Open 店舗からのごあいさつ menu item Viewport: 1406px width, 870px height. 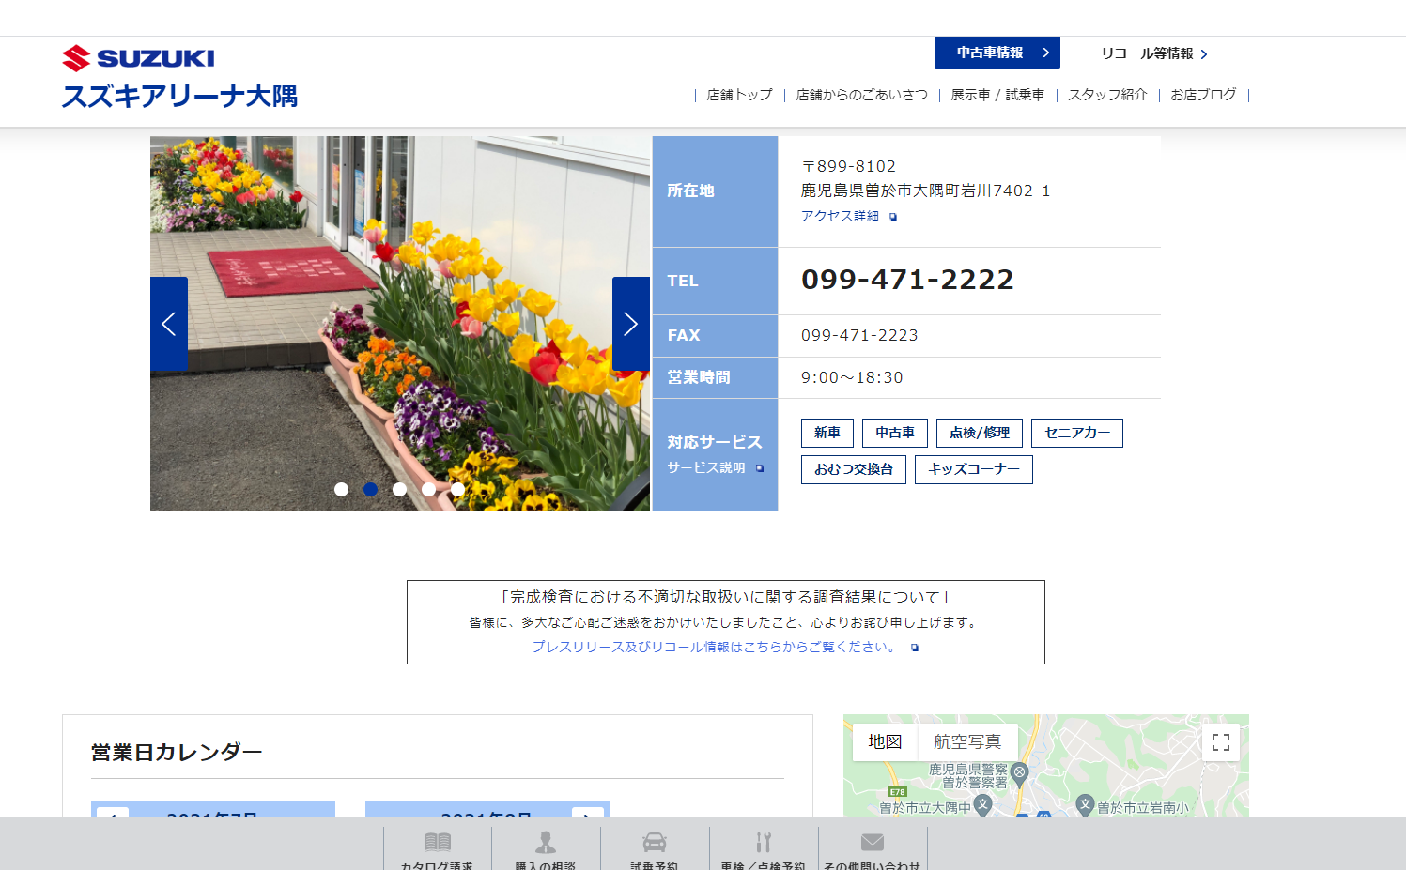click(x=861, y=95)
